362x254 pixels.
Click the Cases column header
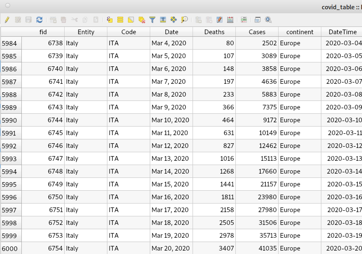click(x=257, y=32)
